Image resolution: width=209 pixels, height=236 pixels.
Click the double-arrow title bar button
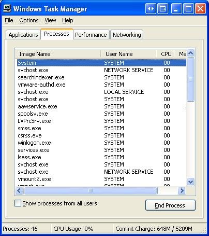click(x=151, y=8)
